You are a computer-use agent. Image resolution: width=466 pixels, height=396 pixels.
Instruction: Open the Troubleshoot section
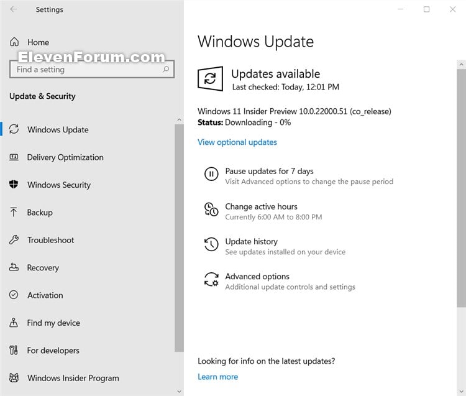tap(50, 240)
